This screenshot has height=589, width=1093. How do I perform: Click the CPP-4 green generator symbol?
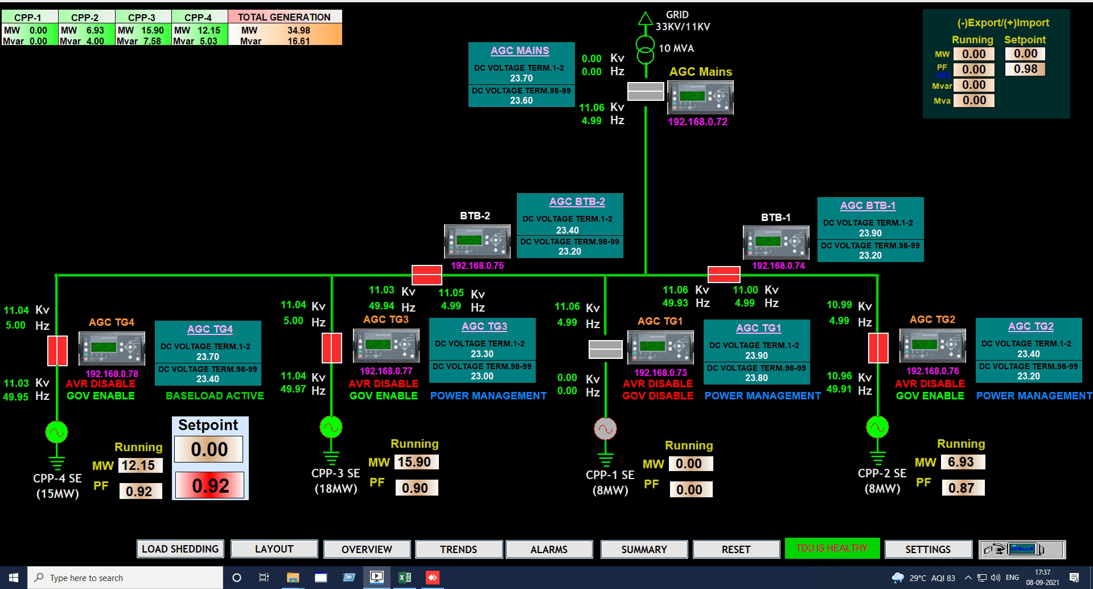pyautogui.click(x=56, y=432)
